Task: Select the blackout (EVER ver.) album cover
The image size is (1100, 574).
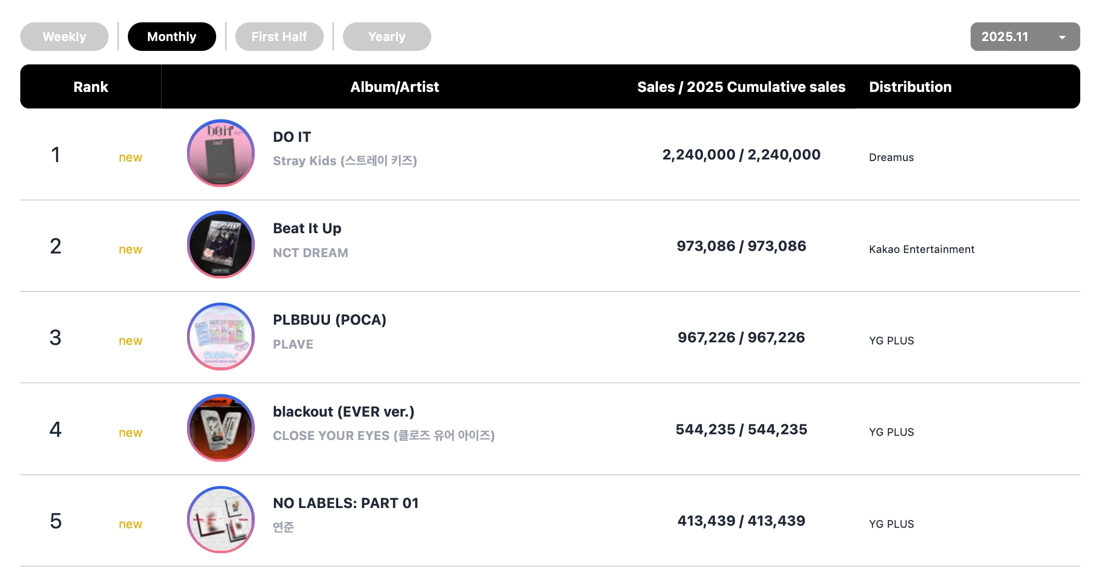Action: tap(221, 428)
